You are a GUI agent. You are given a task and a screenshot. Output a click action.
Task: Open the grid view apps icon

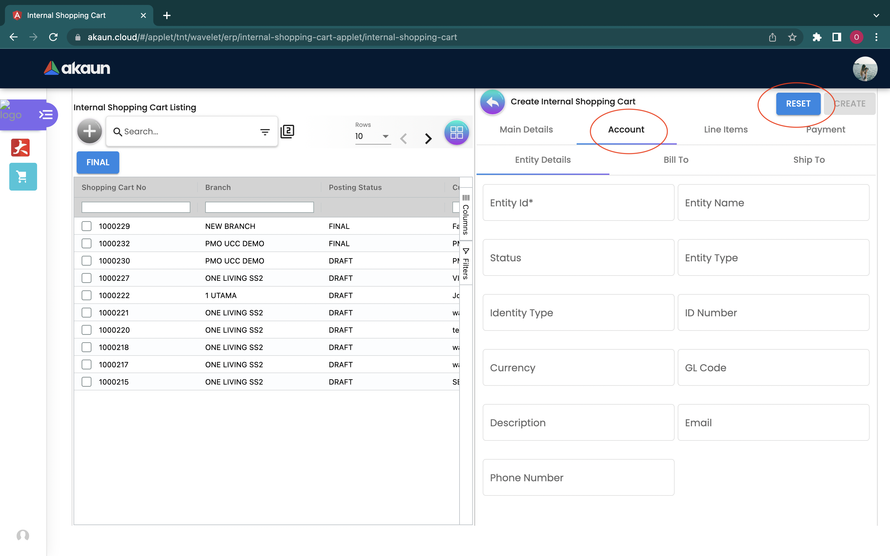[456, 133]
